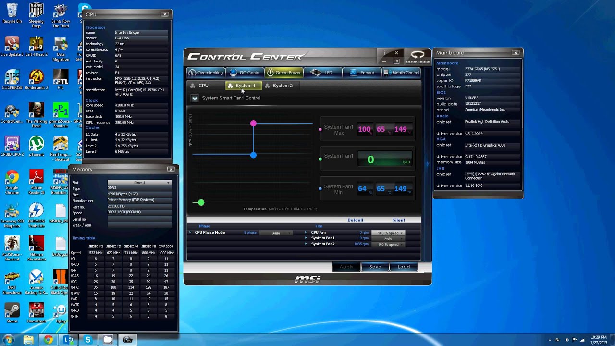Open Chrome from the taskbar
This screenshot has height=346, width=615.
(48, 340)
